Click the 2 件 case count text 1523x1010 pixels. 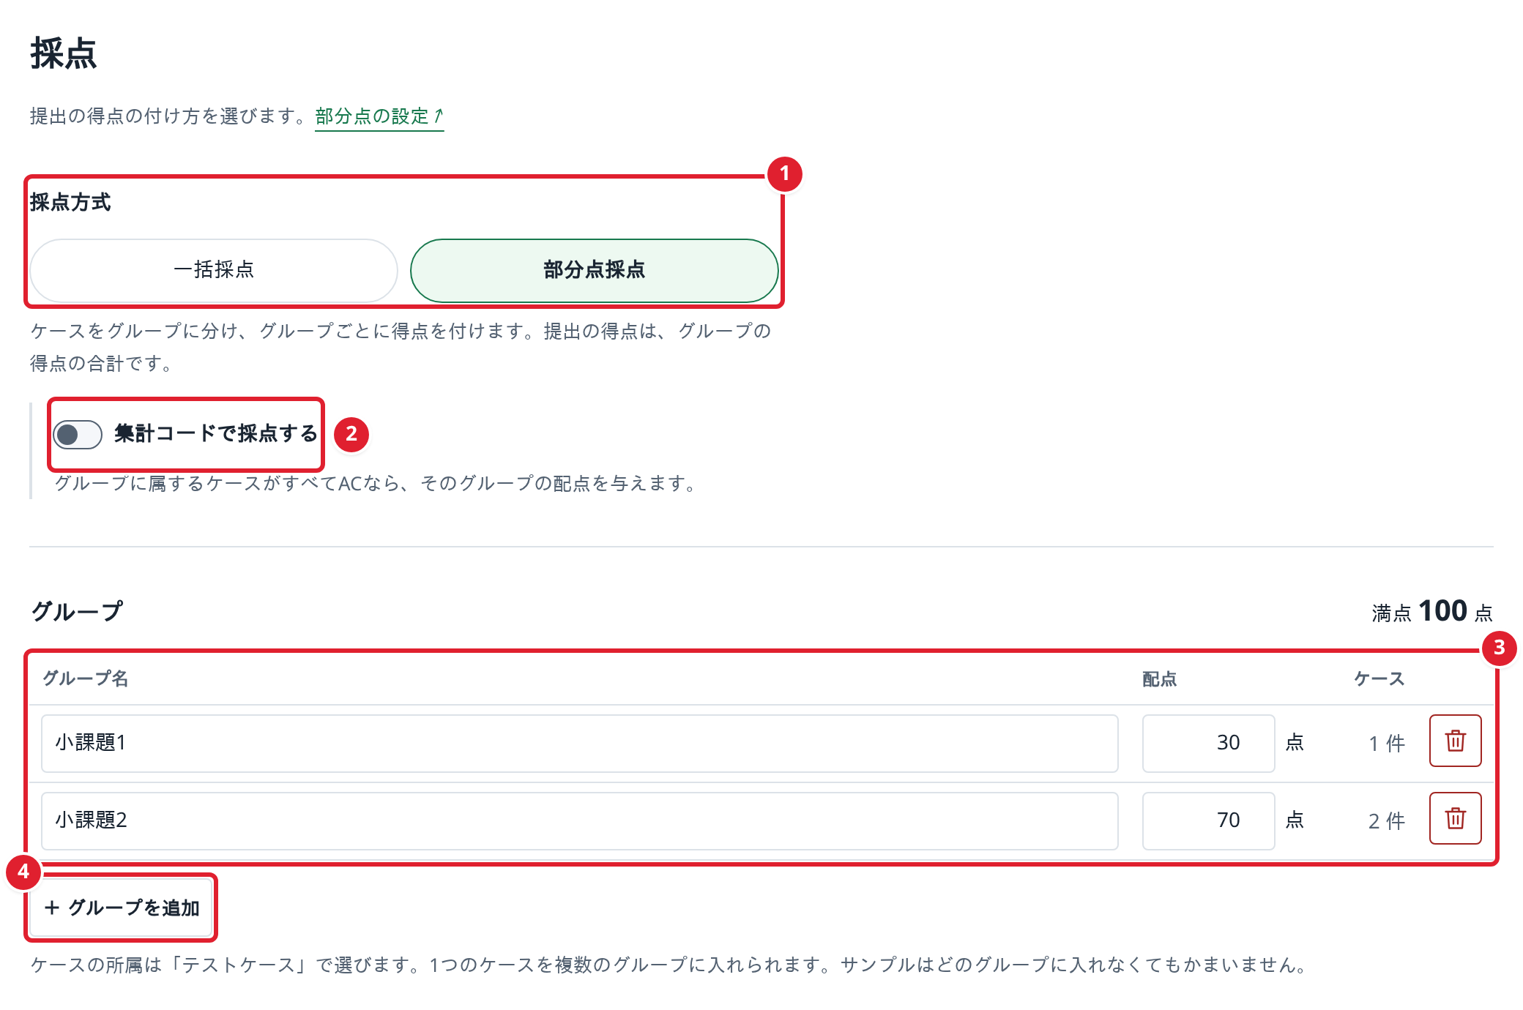click(1387, 821)
